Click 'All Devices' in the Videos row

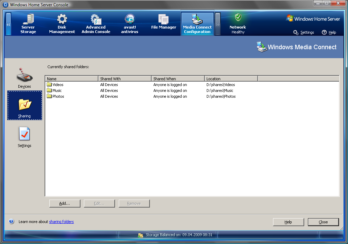click(x=109, y=85)
